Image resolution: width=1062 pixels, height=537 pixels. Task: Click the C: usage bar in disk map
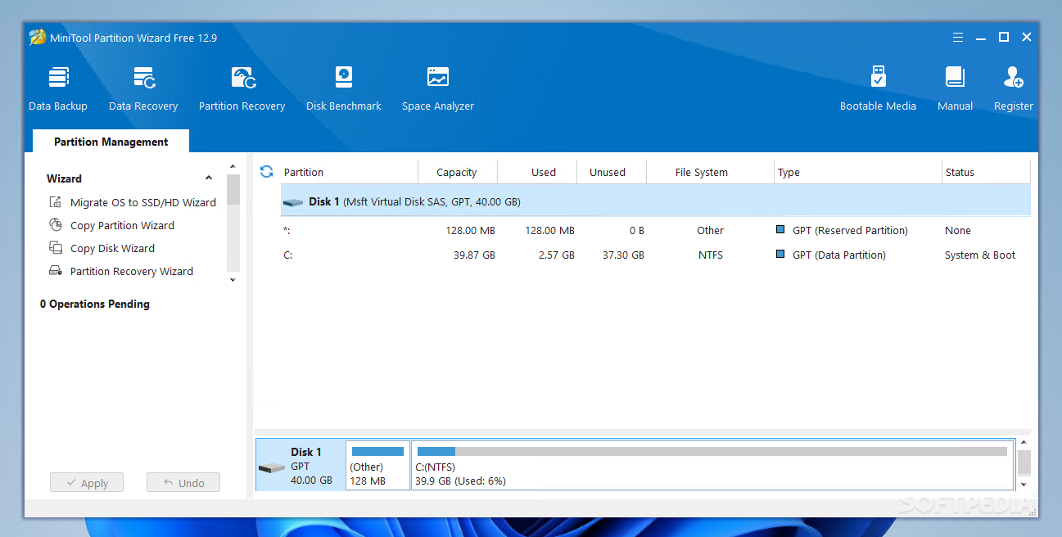click(x=712, y=451)
